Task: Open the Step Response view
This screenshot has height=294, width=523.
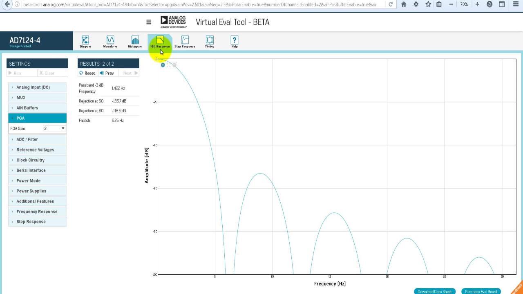Action: point(185,42)
